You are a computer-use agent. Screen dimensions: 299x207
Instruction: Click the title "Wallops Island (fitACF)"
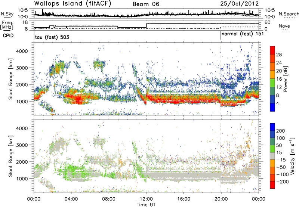73,3
